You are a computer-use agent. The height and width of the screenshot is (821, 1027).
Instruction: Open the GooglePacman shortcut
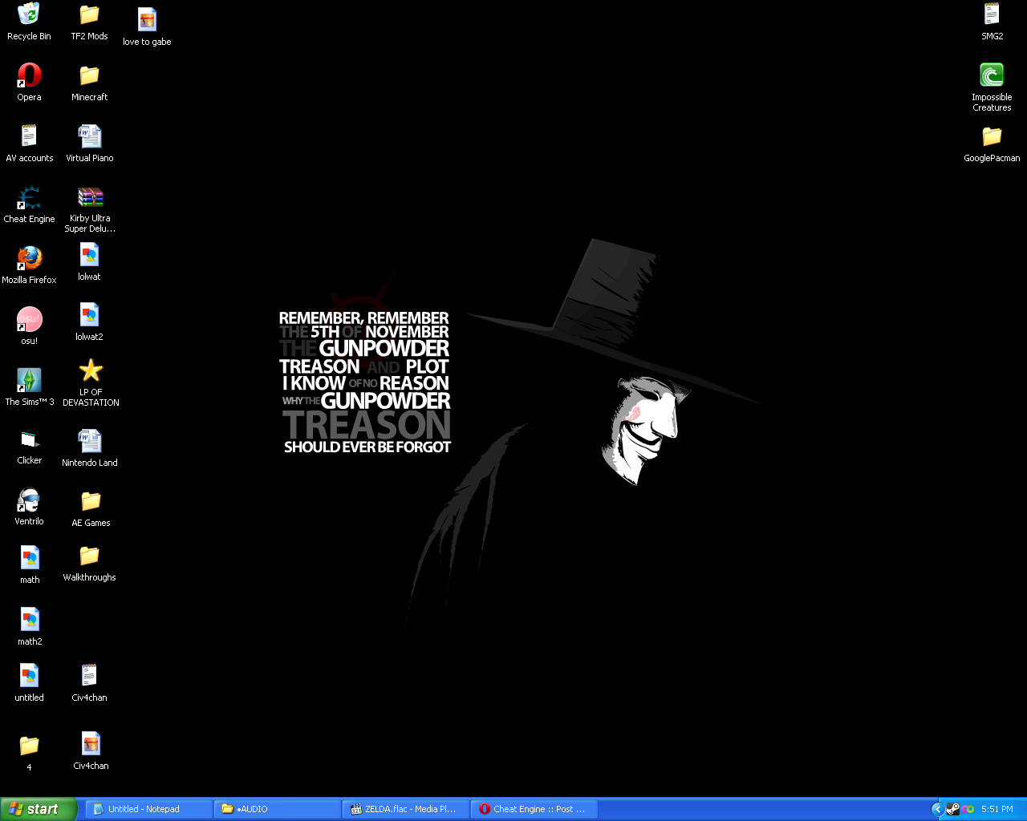(x=992, y=138)
